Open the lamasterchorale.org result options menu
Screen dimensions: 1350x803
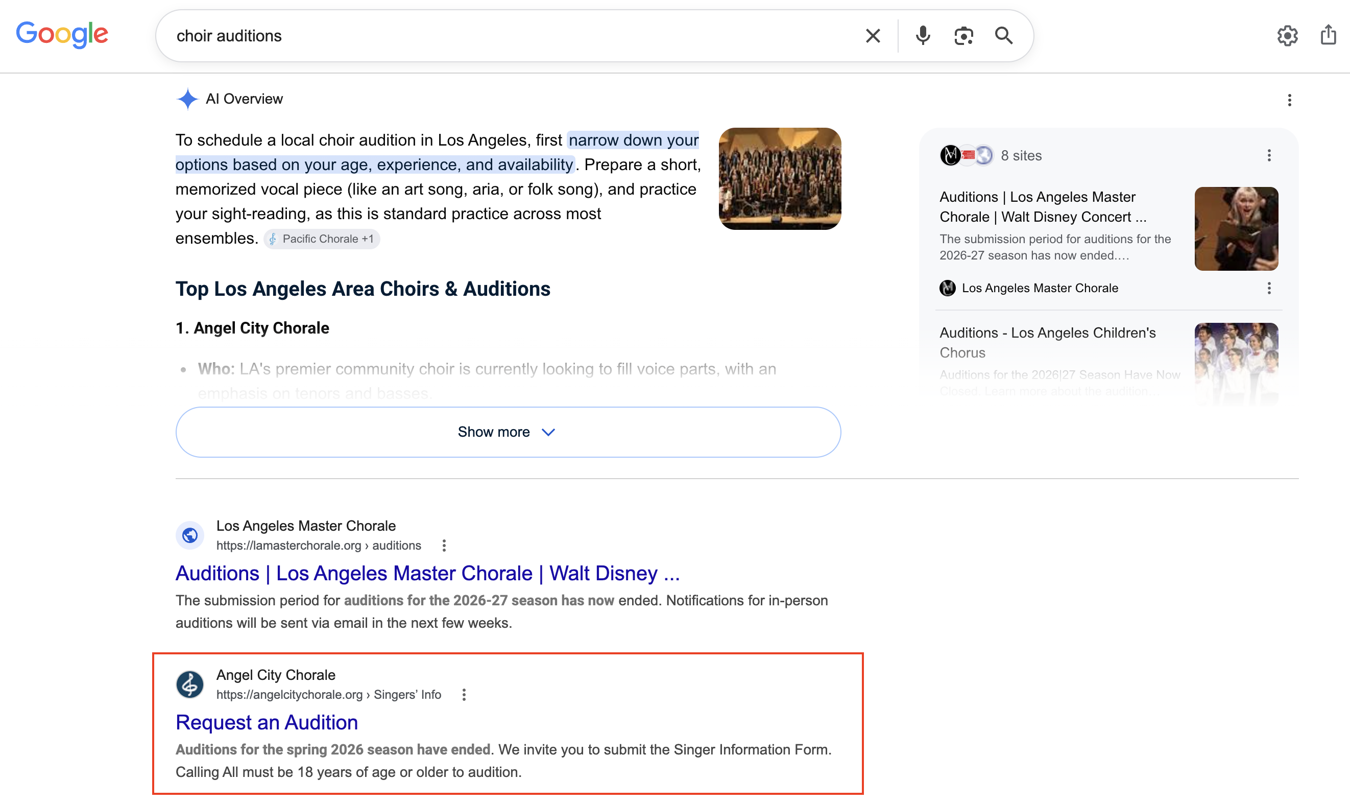point(444,546)
